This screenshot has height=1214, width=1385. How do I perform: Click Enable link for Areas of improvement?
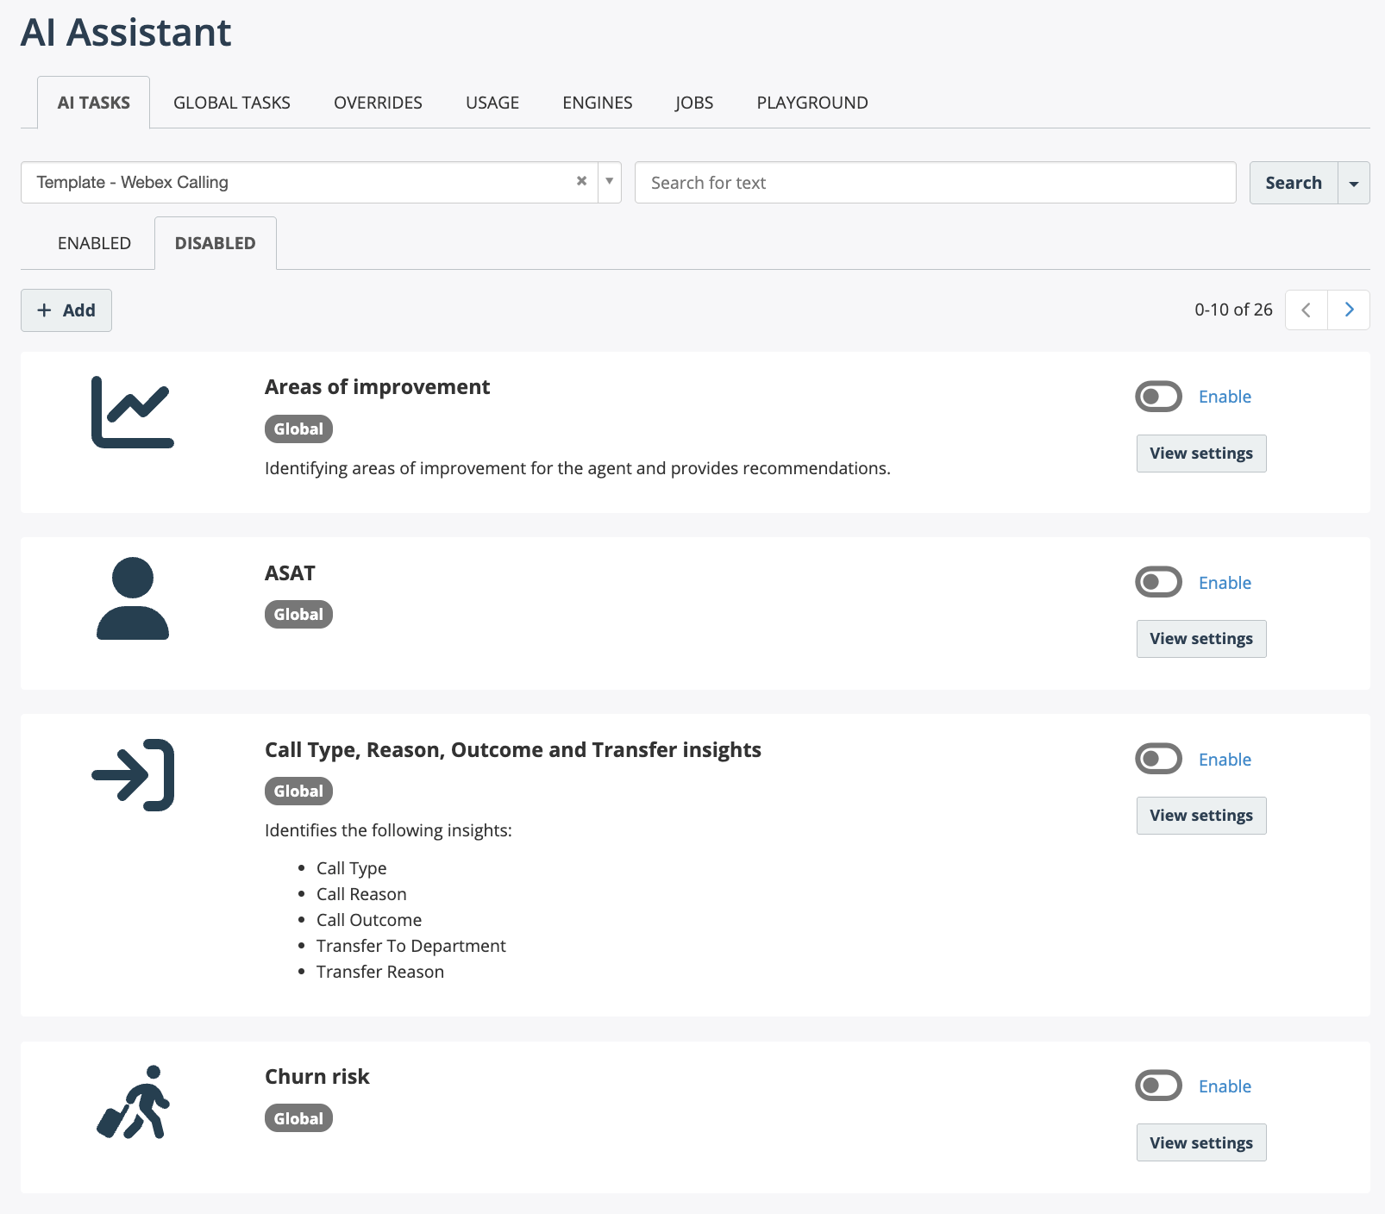pos(1225,397)
